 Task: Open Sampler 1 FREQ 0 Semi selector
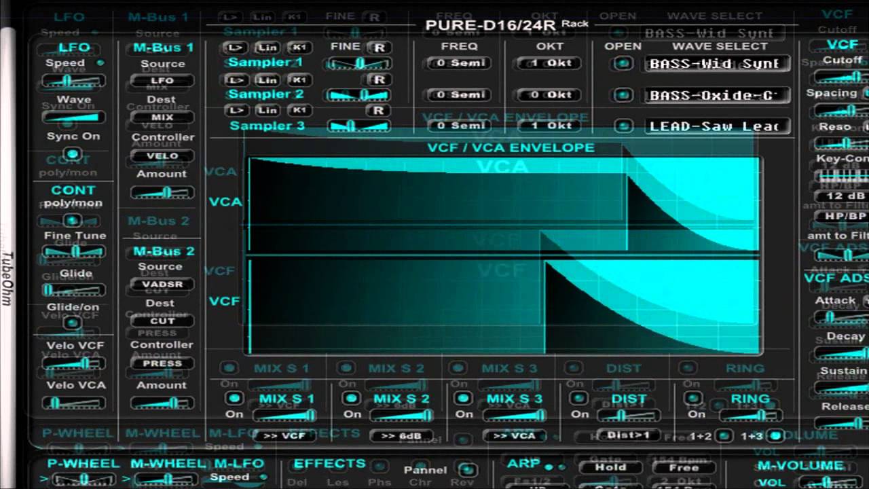(x=458, y=63)
